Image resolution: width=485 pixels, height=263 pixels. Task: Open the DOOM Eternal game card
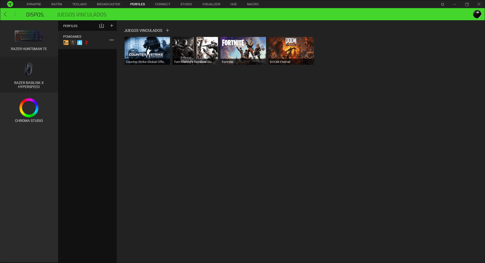(291, 51)
